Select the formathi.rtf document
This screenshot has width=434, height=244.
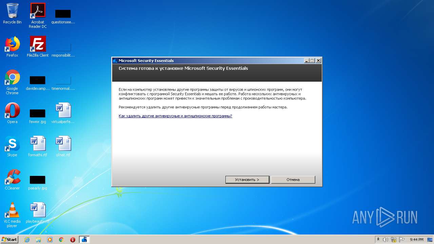click(x=38, y=146)
